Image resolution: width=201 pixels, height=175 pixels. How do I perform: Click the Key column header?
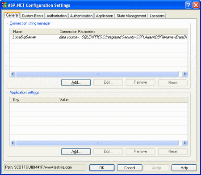click(33, 100)
